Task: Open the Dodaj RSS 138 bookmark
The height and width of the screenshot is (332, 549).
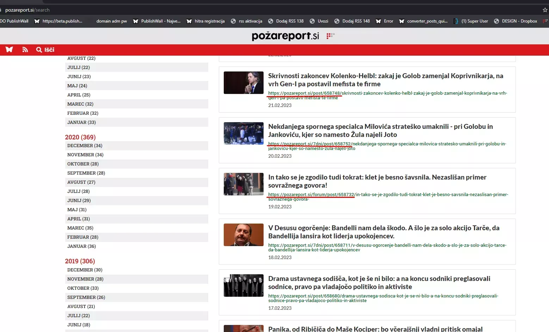Action: (x=286, y=21)
